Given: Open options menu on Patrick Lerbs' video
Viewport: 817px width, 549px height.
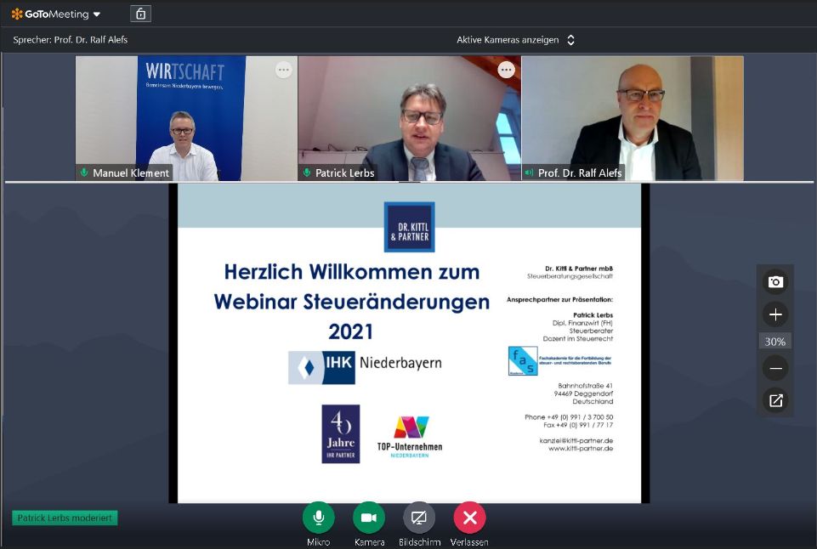Looking at the screenshot, I should pyautogui.click(x=506, y=71).
